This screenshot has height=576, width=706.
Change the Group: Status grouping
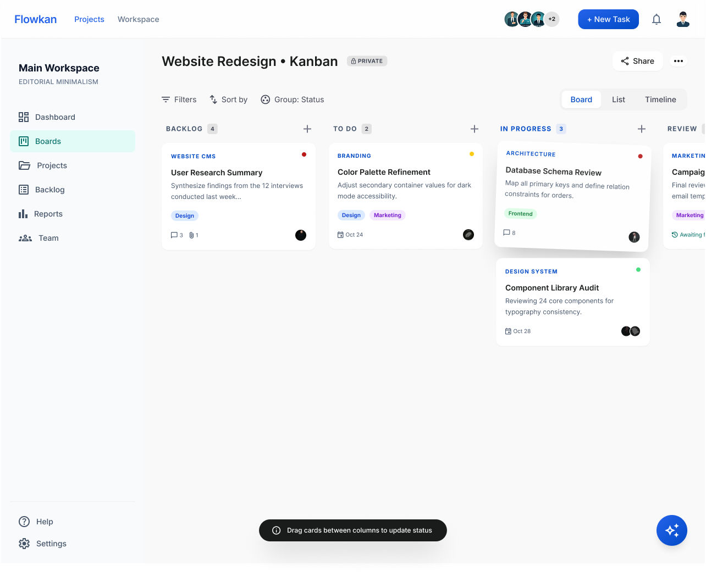coord(292,99)
